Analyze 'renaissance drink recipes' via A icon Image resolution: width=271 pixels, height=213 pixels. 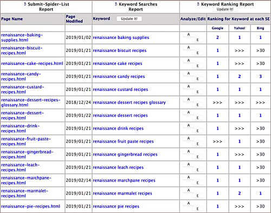[x=189, y=126]
